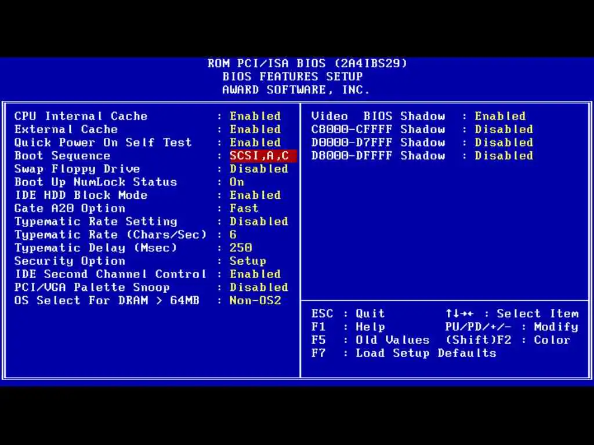Click the Quick Power On Self Test label
594x445 pixels.
tap(103, 143)
